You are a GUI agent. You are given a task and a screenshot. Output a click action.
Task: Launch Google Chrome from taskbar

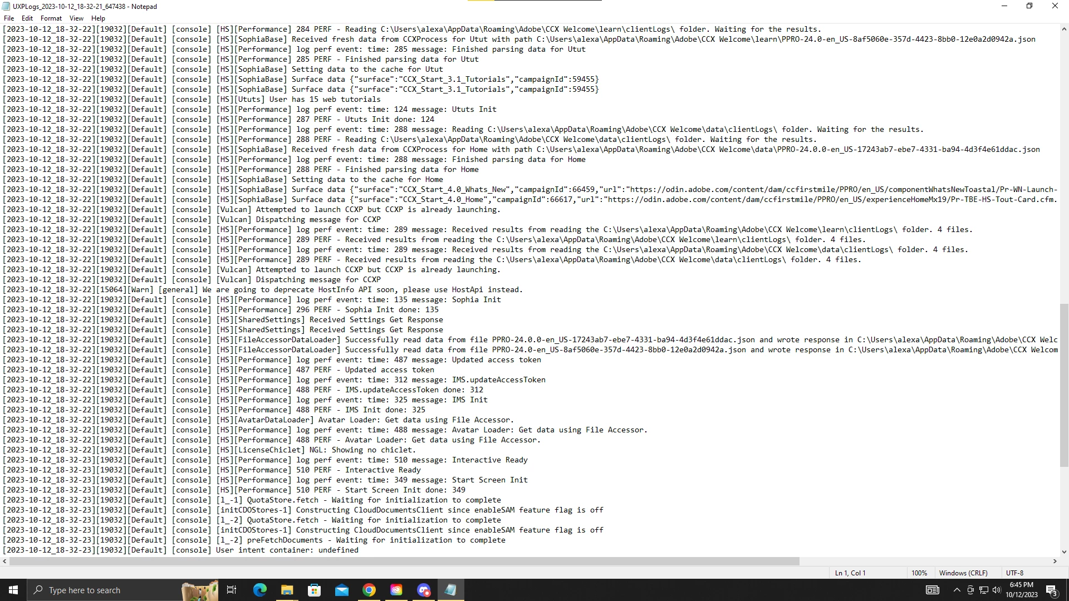(369, 590)
